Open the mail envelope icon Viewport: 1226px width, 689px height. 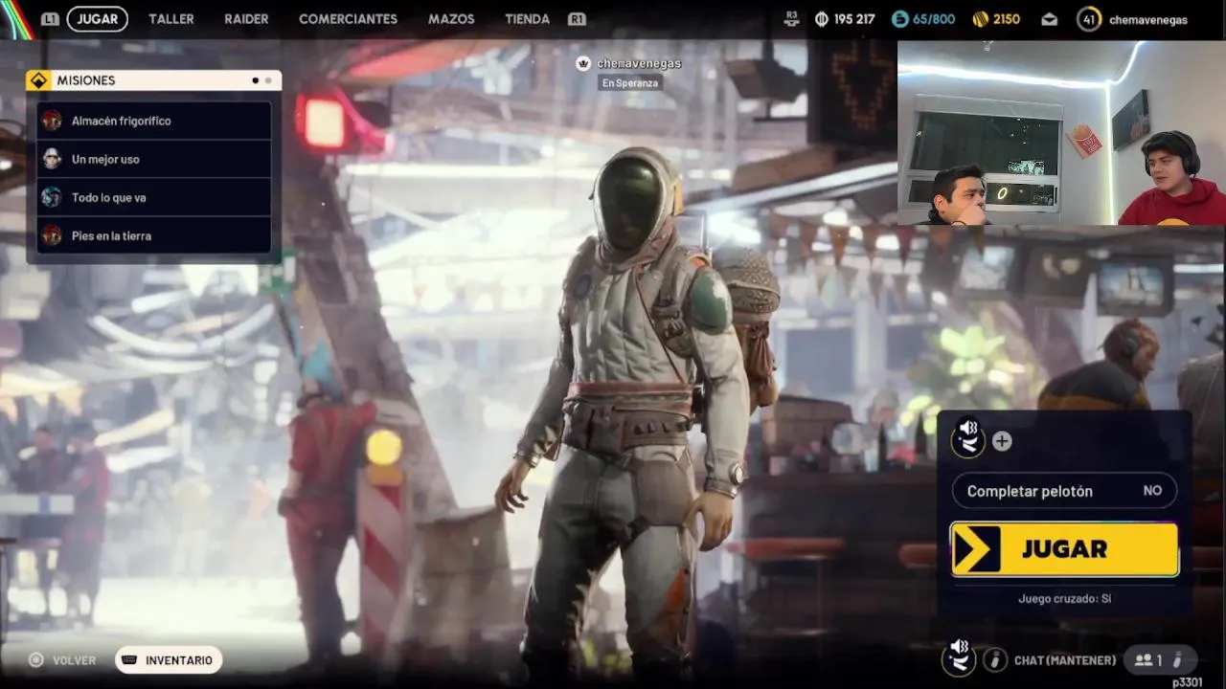click(1049, 19)
